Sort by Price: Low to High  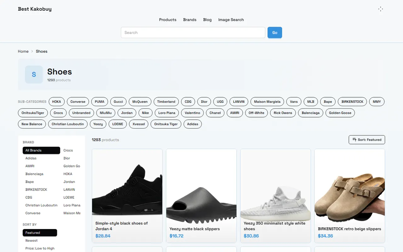(40, 249)
